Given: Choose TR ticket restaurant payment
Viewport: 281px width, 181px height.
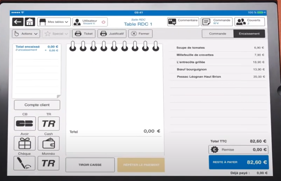Looking at the screenshot, I should point(49,123).
